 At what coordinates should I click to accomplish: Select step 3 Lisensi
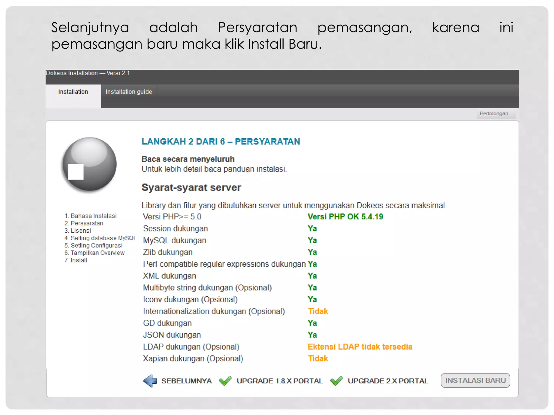tap(78, 231)
